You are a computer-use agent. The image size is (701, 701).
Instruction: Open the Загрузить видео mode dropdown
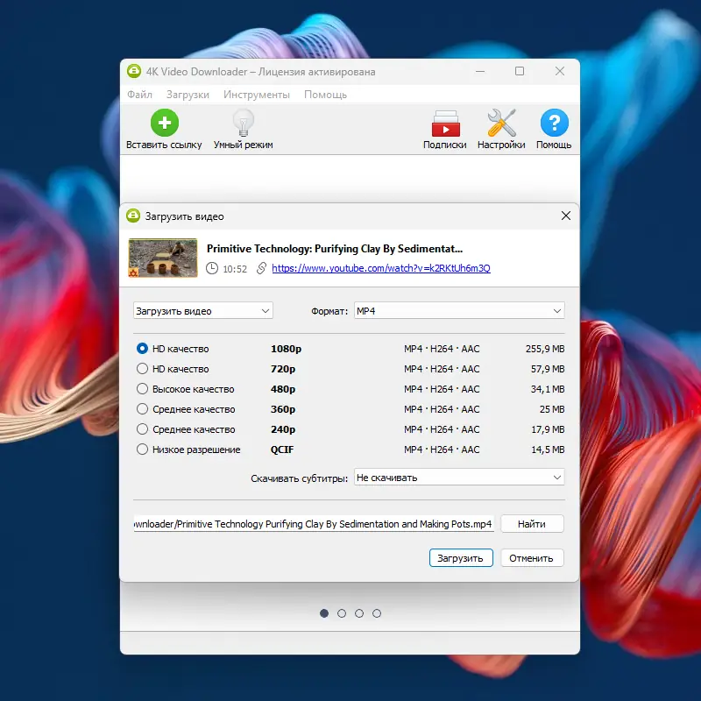coord(203,311)
